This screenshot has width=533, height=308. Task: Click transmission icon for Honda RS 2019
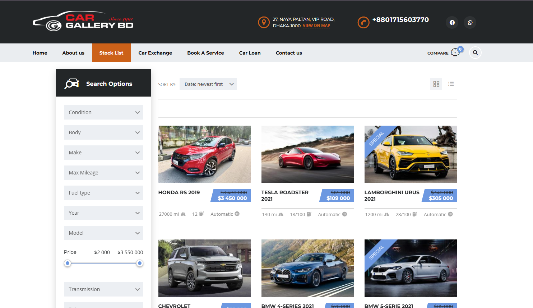coord(237,214)
